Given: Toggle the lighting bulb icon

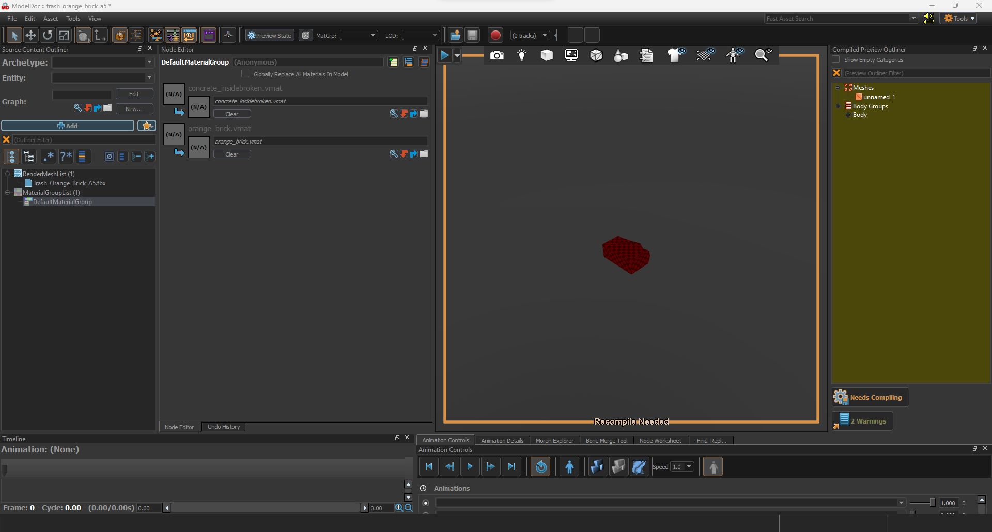Looking at the screenshot, I should 522,55.
